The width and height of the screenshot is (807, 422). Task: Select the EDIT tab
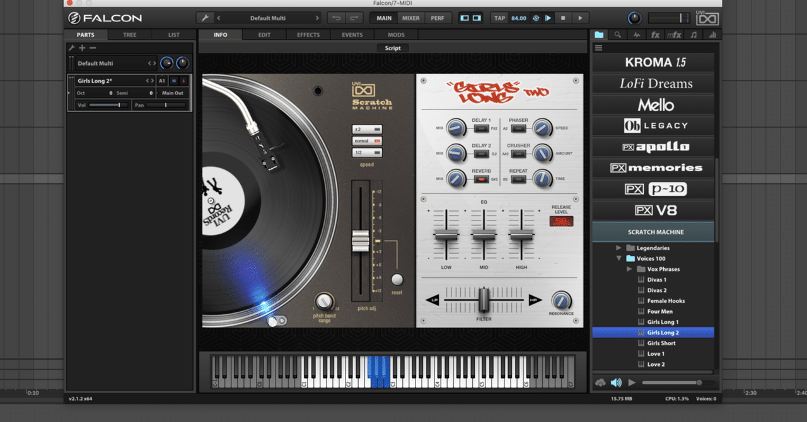tap(264, 35)
